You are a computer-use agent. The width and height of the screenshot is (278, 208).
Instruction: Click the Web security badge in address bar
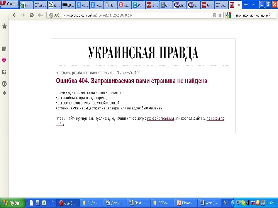pyautogui.click(x=54, y=15)
